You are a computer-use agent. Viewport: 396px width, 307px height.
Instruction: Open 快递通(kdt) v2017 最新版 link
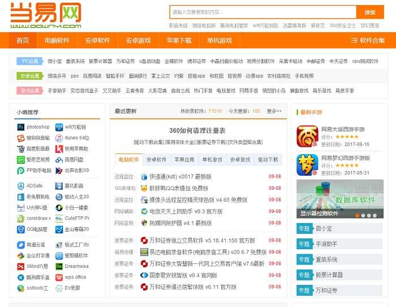point(180,177)
